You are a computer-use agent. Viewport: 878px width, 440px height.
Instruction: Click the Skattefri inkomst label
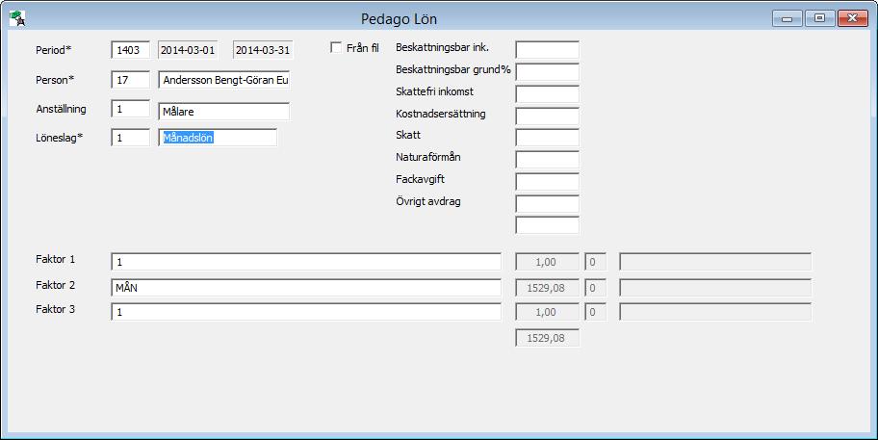434,91
